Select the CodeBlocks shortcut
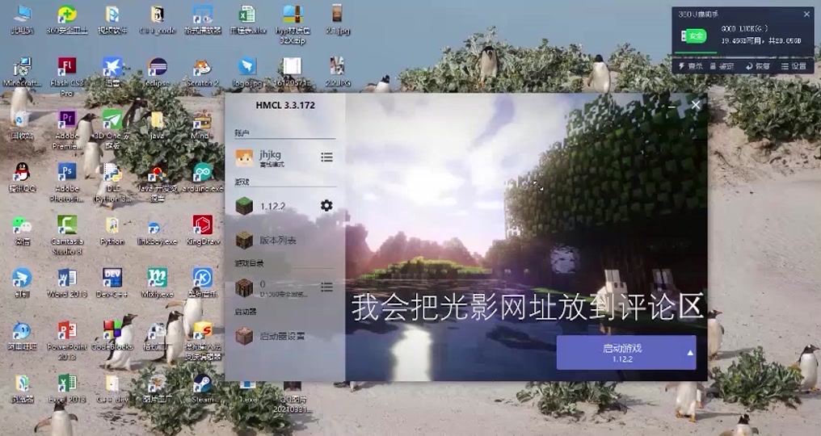The image size is (821, 436). click(112, 336)
